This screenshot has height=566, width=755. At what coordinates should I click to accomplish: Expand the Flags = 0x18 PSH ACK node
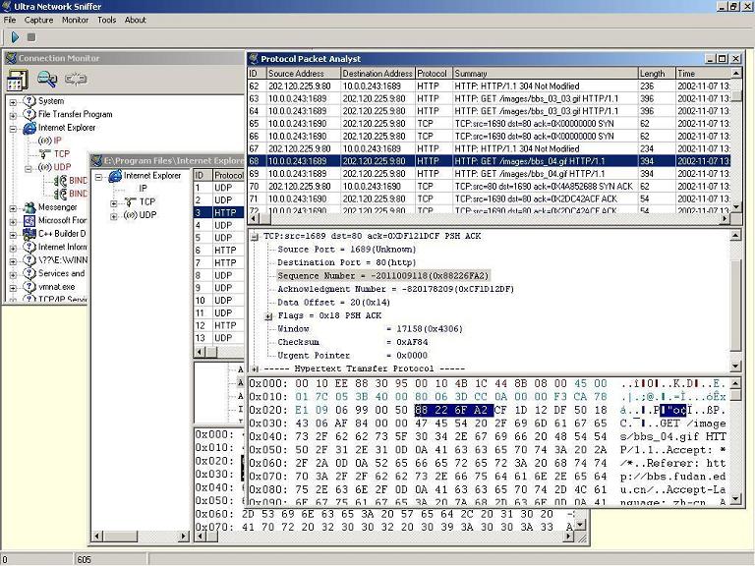pos(268,316)
